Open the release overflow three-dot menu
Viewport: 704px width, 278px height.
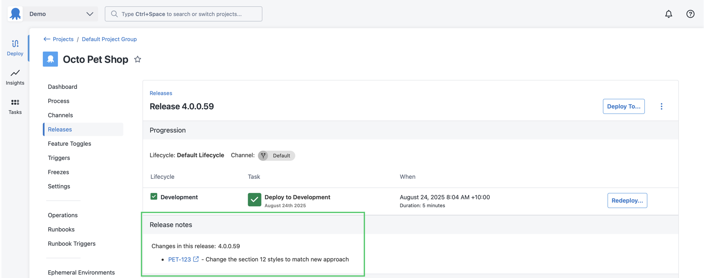(x=662, y=106)
